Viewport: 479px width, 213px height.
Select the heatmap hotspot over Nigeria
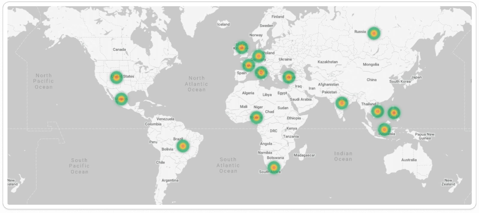click(256, 117)
